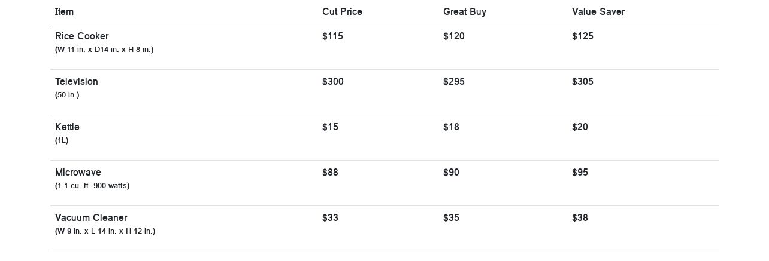Click the $35 Vacuum Cleaner Great Buy price
This screenshot has height=261, width=769.
(451, 218)
